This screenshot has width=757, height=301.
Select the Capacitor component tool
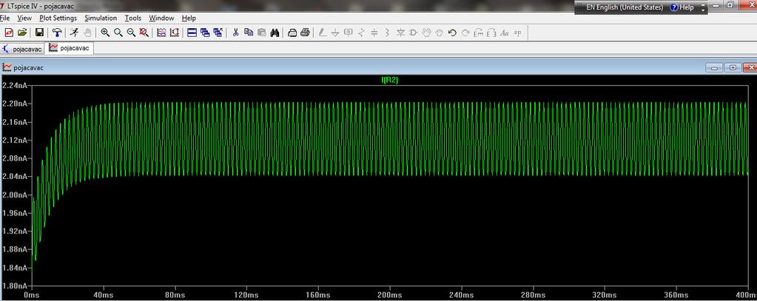coord(374,33)
